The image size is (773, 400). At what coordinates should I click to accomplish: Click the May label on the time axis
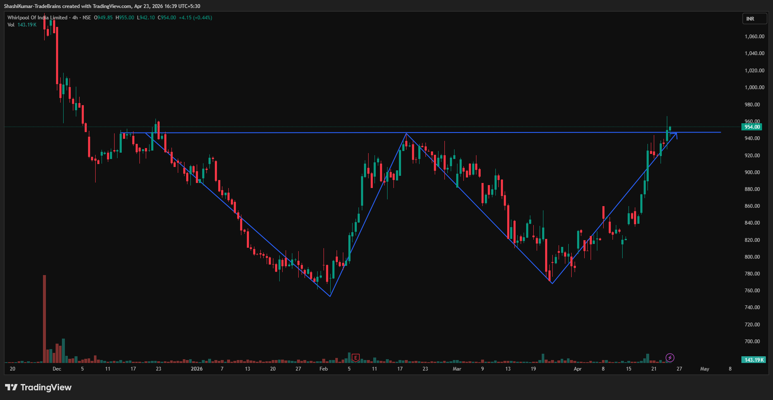(x=704, y=369)
